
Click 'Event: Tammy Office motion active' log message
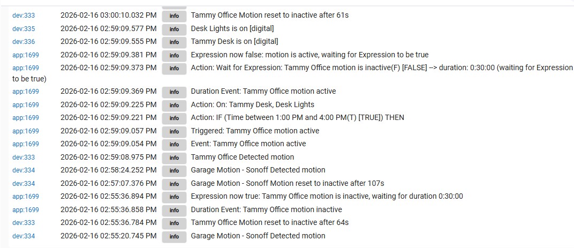(x=248, y=144)
